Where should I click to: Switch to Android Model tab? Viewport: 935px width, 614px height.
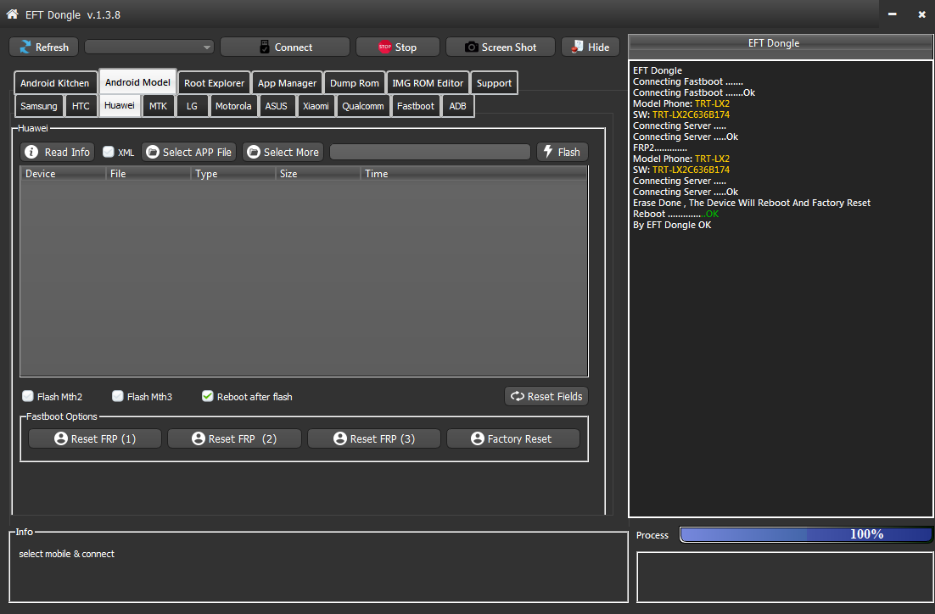pyautogui.click(x=137, y=82)
